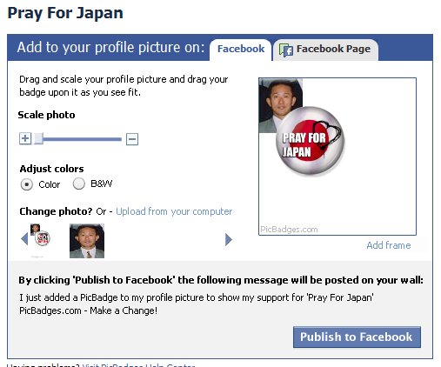Screen dimensions: 441x367
Task: Choose the plain portrait photo thumbnail
Action: coord(87,241)
